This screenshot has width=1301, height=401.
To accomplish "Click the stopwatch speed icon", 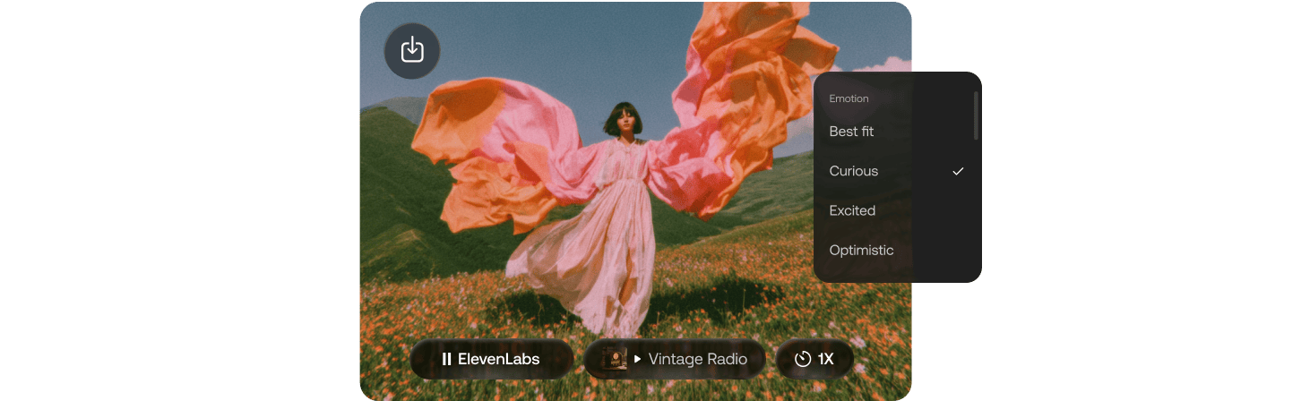I will point(803,359).
